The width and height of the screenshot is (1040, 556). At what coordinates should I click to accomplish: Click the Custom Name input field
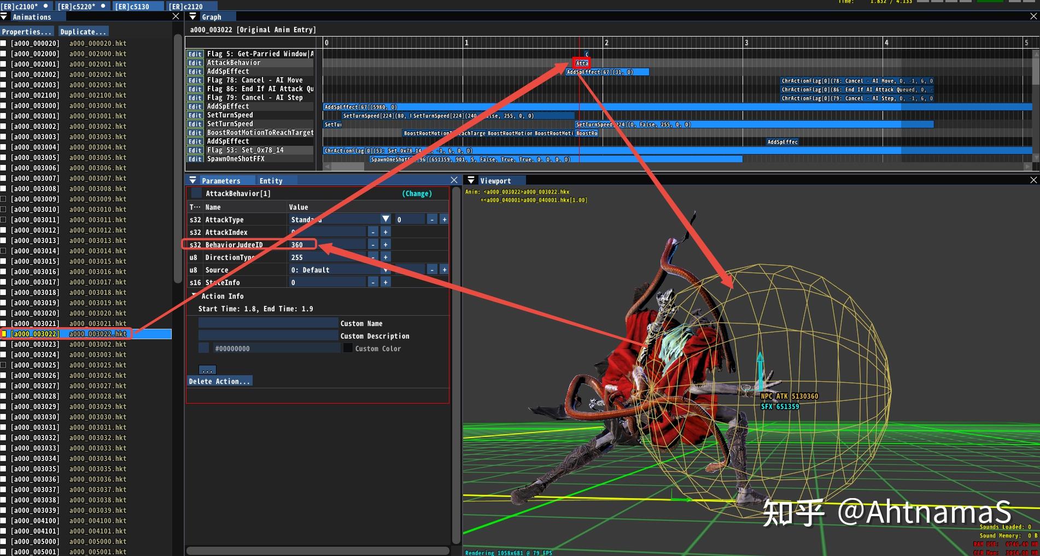pyautogui.click(x=268, y=323)
